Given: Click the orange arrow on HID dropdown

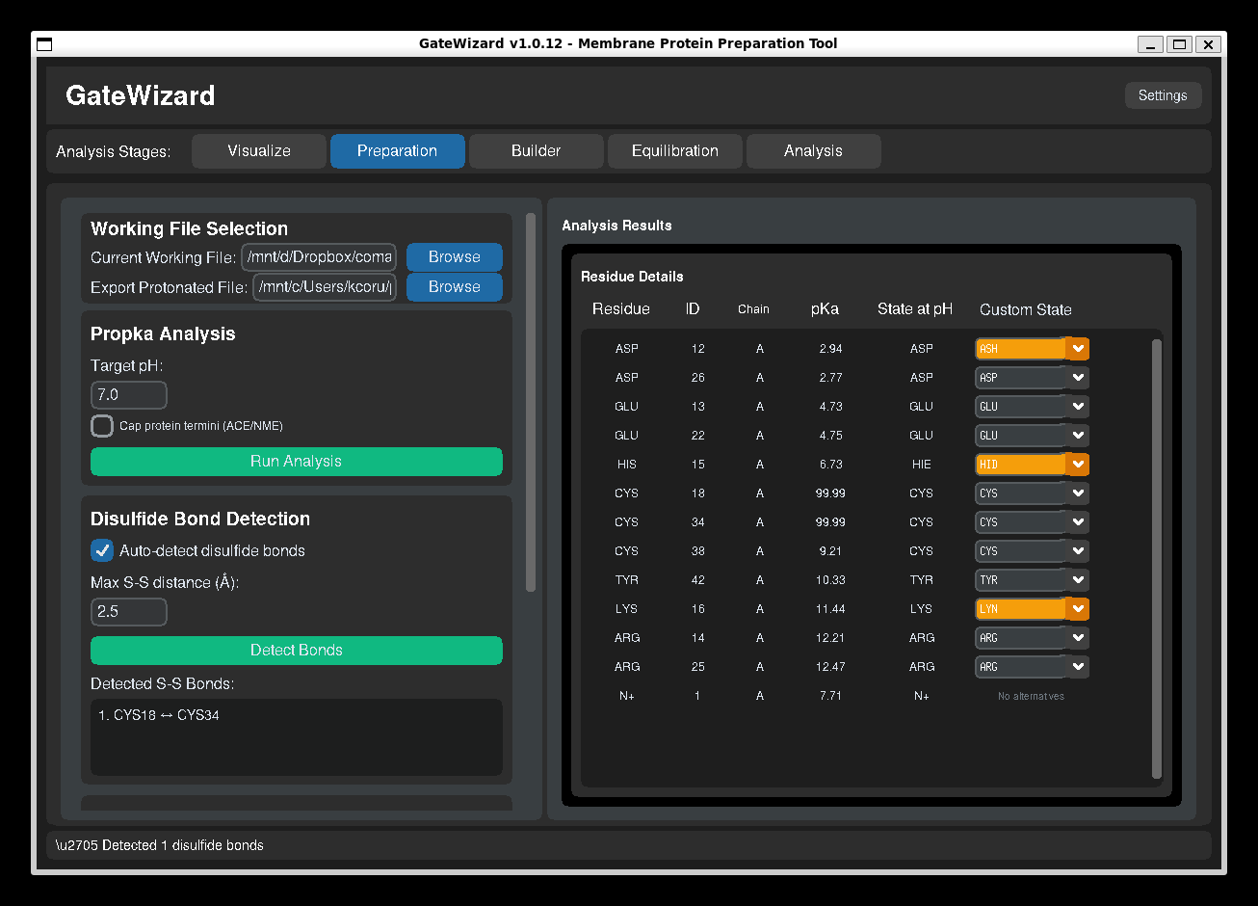Looking at the screenshot, I should pos(1078,465).
